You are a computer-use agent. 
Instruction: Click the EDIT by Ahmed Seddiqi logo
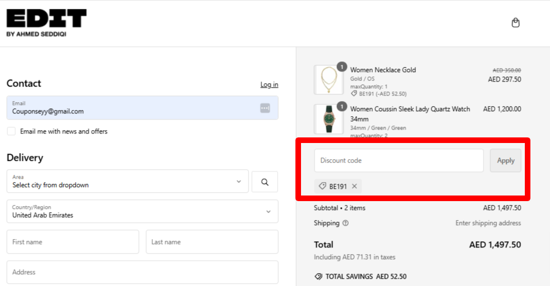(x=46, y=22)
